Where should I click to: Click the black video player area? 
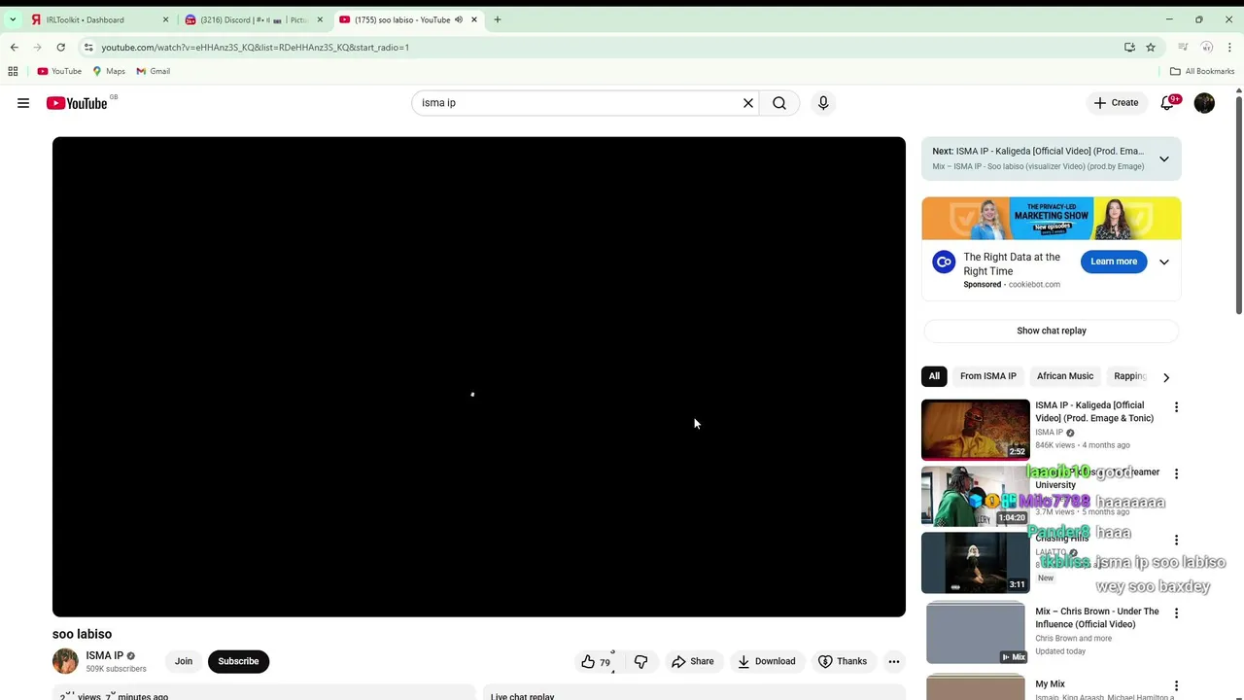point(479,376)
